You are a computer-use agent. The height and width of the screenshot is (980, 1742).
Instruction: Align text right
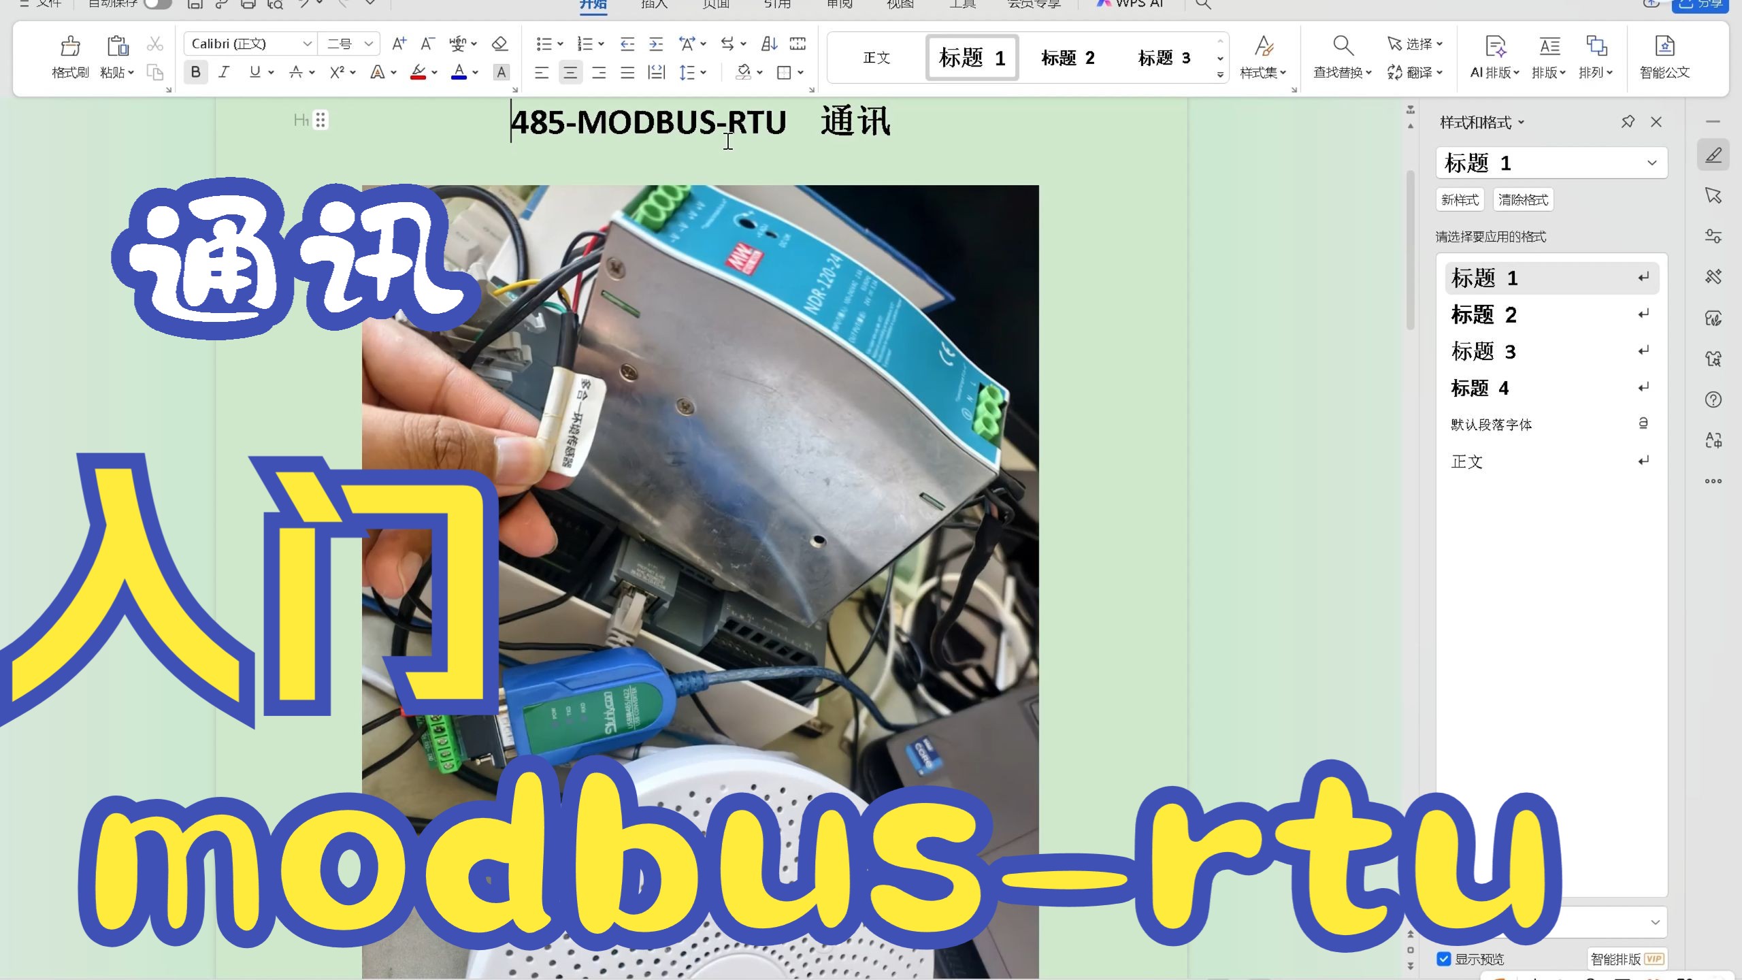[x=599, y=72]
